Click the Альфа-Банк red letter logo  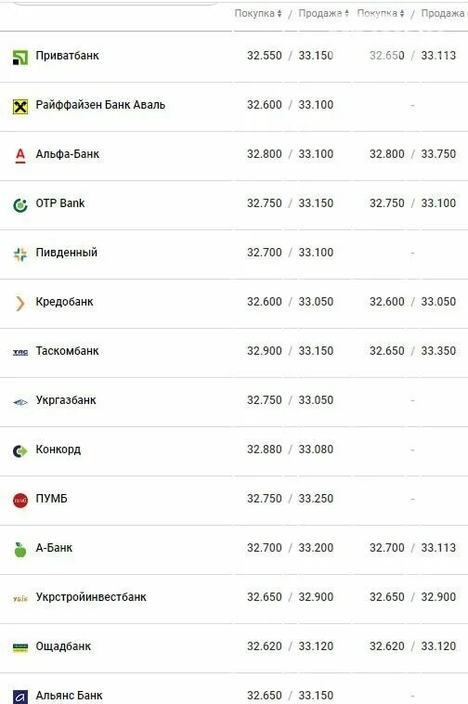pos(20,155)
